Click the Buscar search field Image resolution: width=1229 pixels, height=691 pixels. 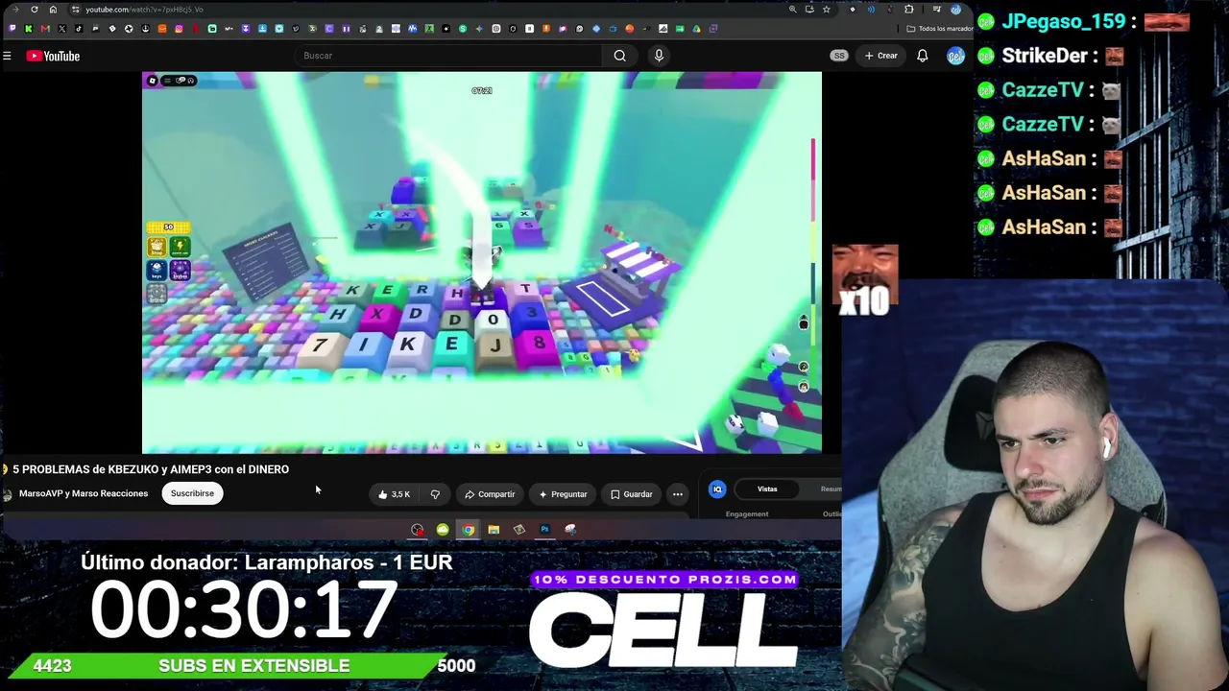coord(447,56)
